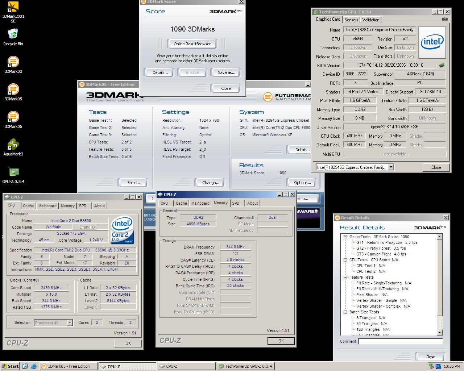This screenshot has width=464, height=371.
Task: Open the Processor #1 selection dropdown
Action: coord(70,323)
